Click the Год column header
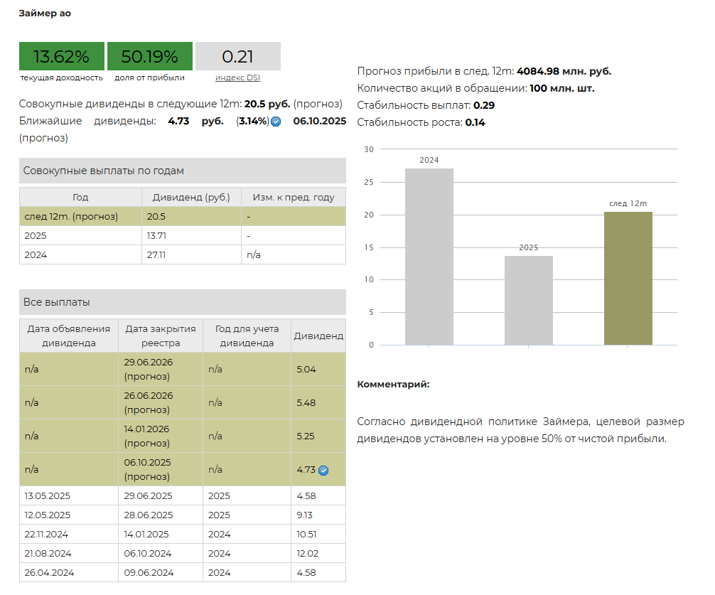Viewport: 715px width, 595px height. tap(80, 197)
